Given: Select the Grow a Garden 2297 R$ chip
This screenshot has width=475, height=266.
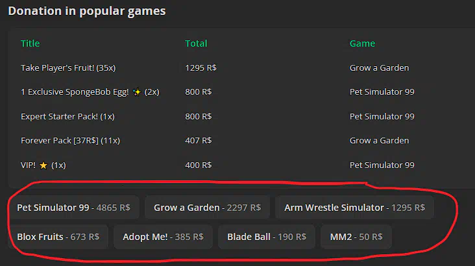Looking at the screenshot, I should click(x=207, y=208).
